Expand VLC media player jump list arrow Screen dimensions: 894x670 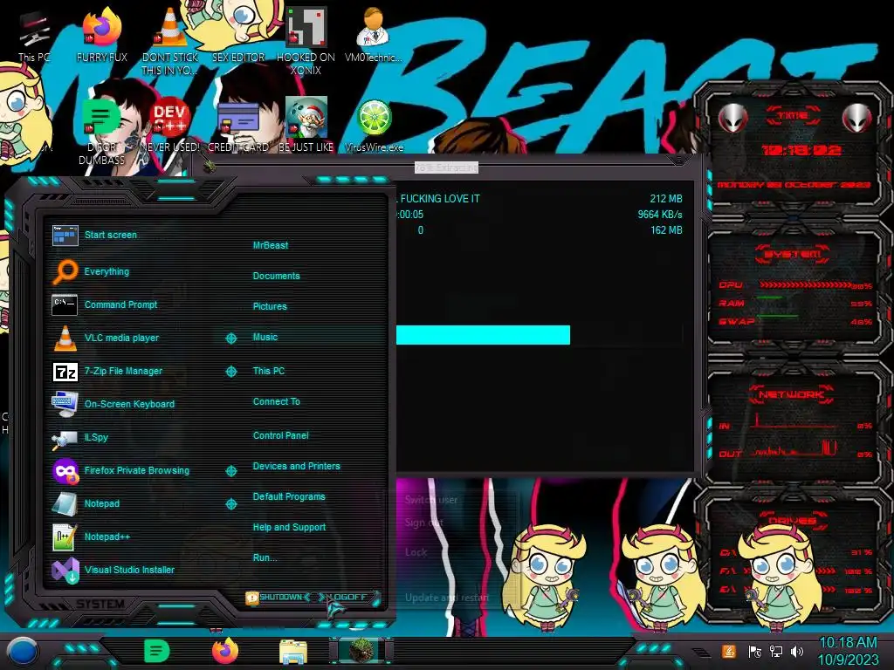230,338
